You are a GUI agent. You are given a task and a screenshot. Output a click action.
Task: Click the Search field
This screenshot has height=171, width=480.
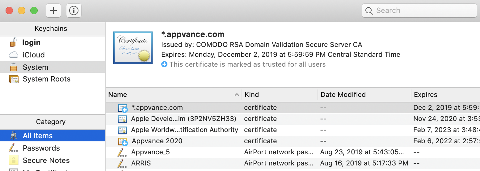(x=419, y=10)
